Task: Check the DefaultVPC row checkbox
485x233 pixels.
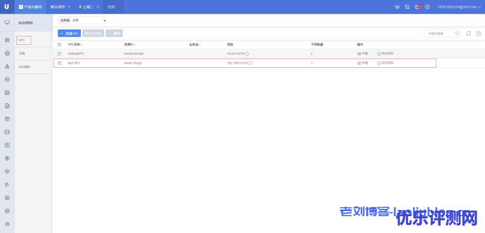Action: pos(59,54)
